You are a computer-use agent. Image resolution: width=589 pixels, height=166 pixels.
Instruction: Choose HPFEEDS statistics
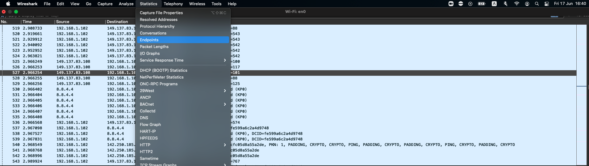click(183, 138)
